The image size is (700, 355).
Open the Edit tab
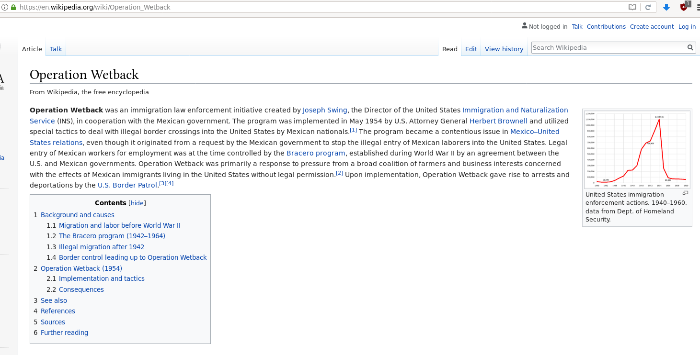471,49
